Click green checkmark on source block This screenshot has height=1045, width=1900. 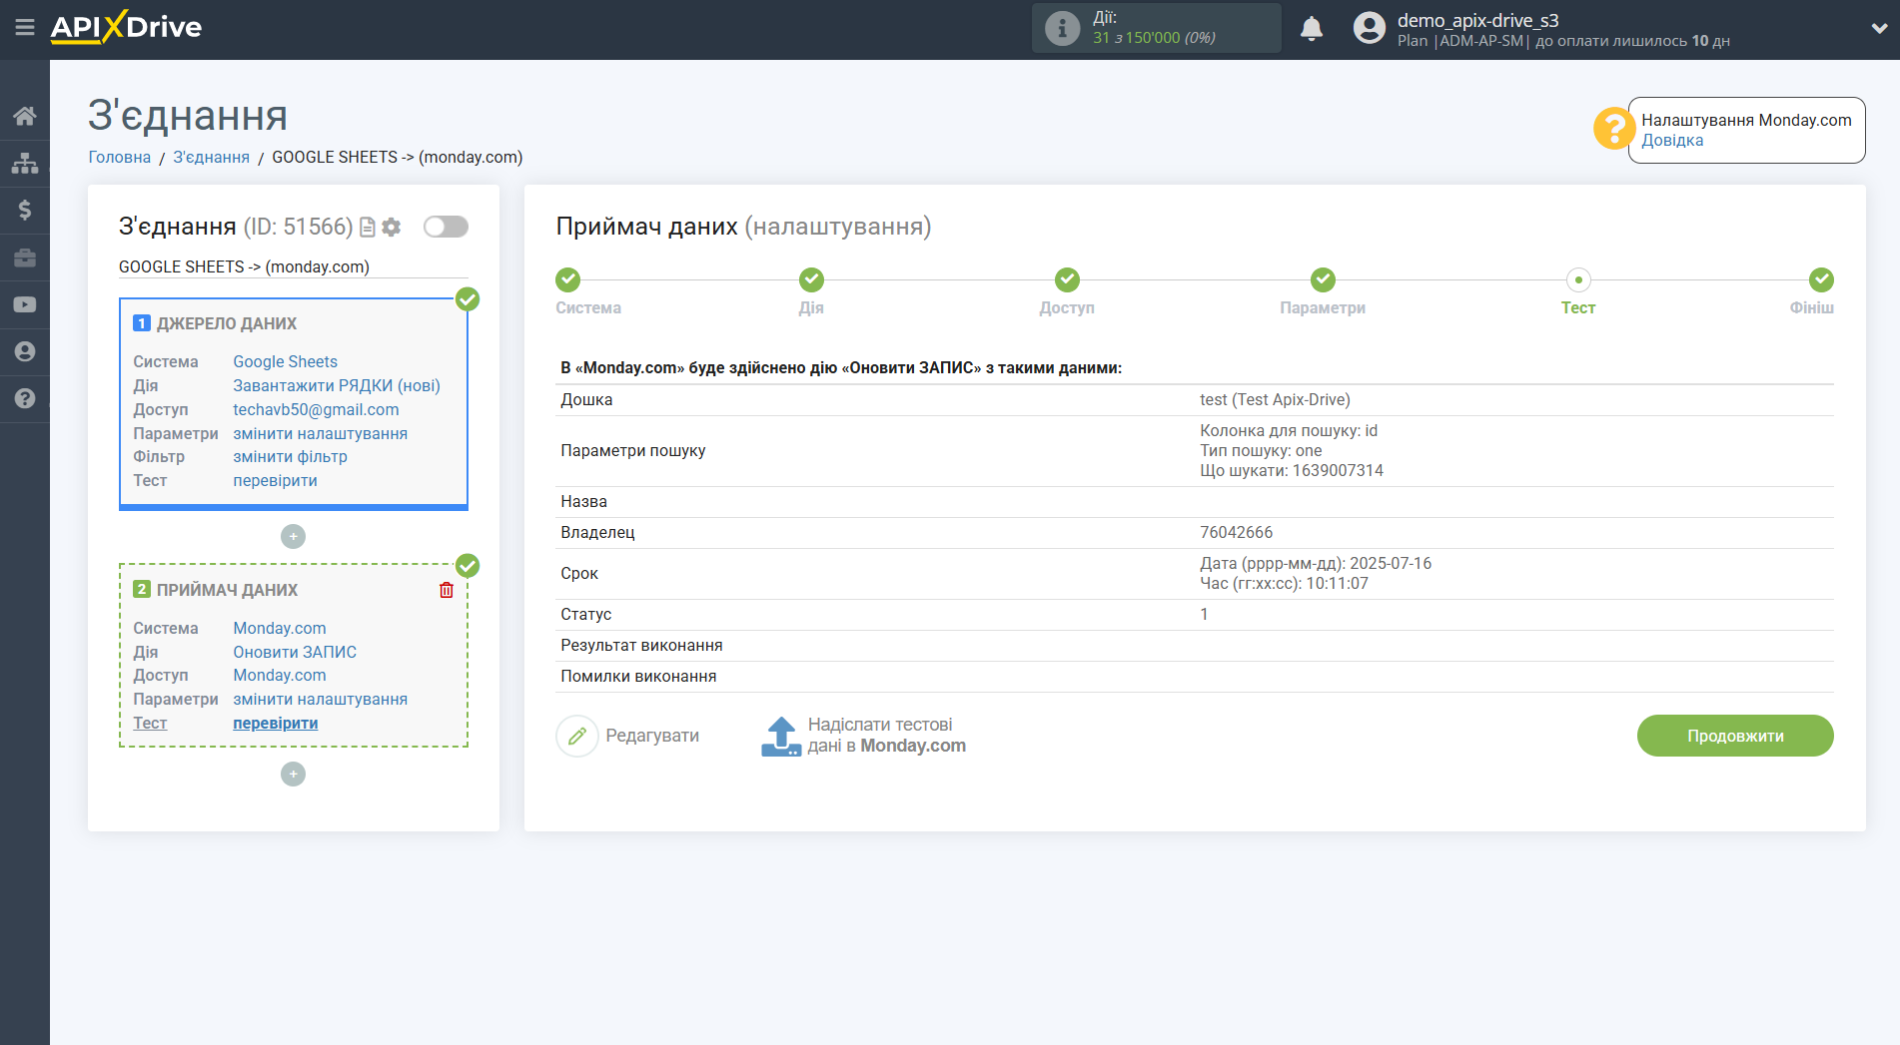(x=468, y=299)
